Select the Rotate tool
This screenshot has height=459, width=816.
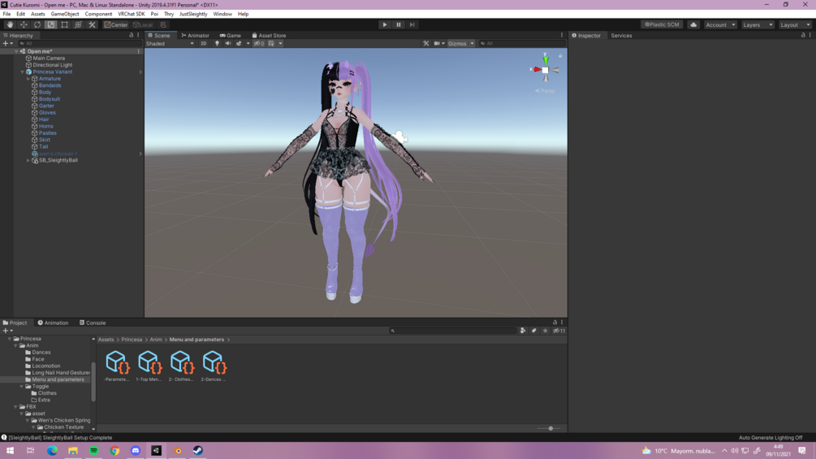[x=37, y=24]
